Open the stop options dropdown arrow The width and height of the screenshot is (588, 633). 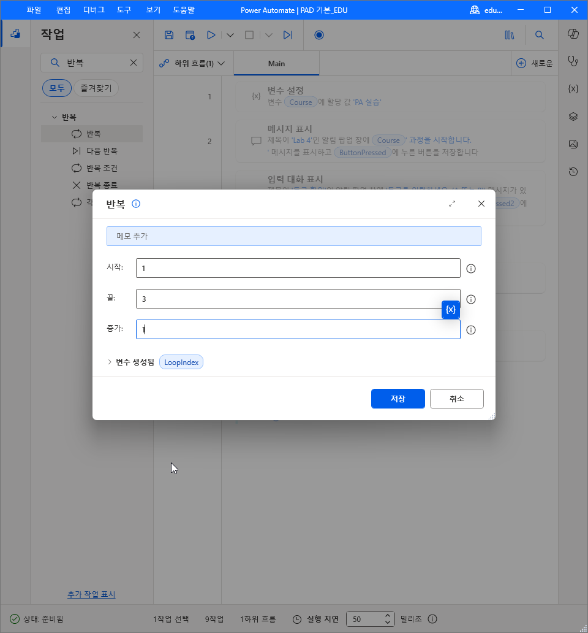coord(269,35)
